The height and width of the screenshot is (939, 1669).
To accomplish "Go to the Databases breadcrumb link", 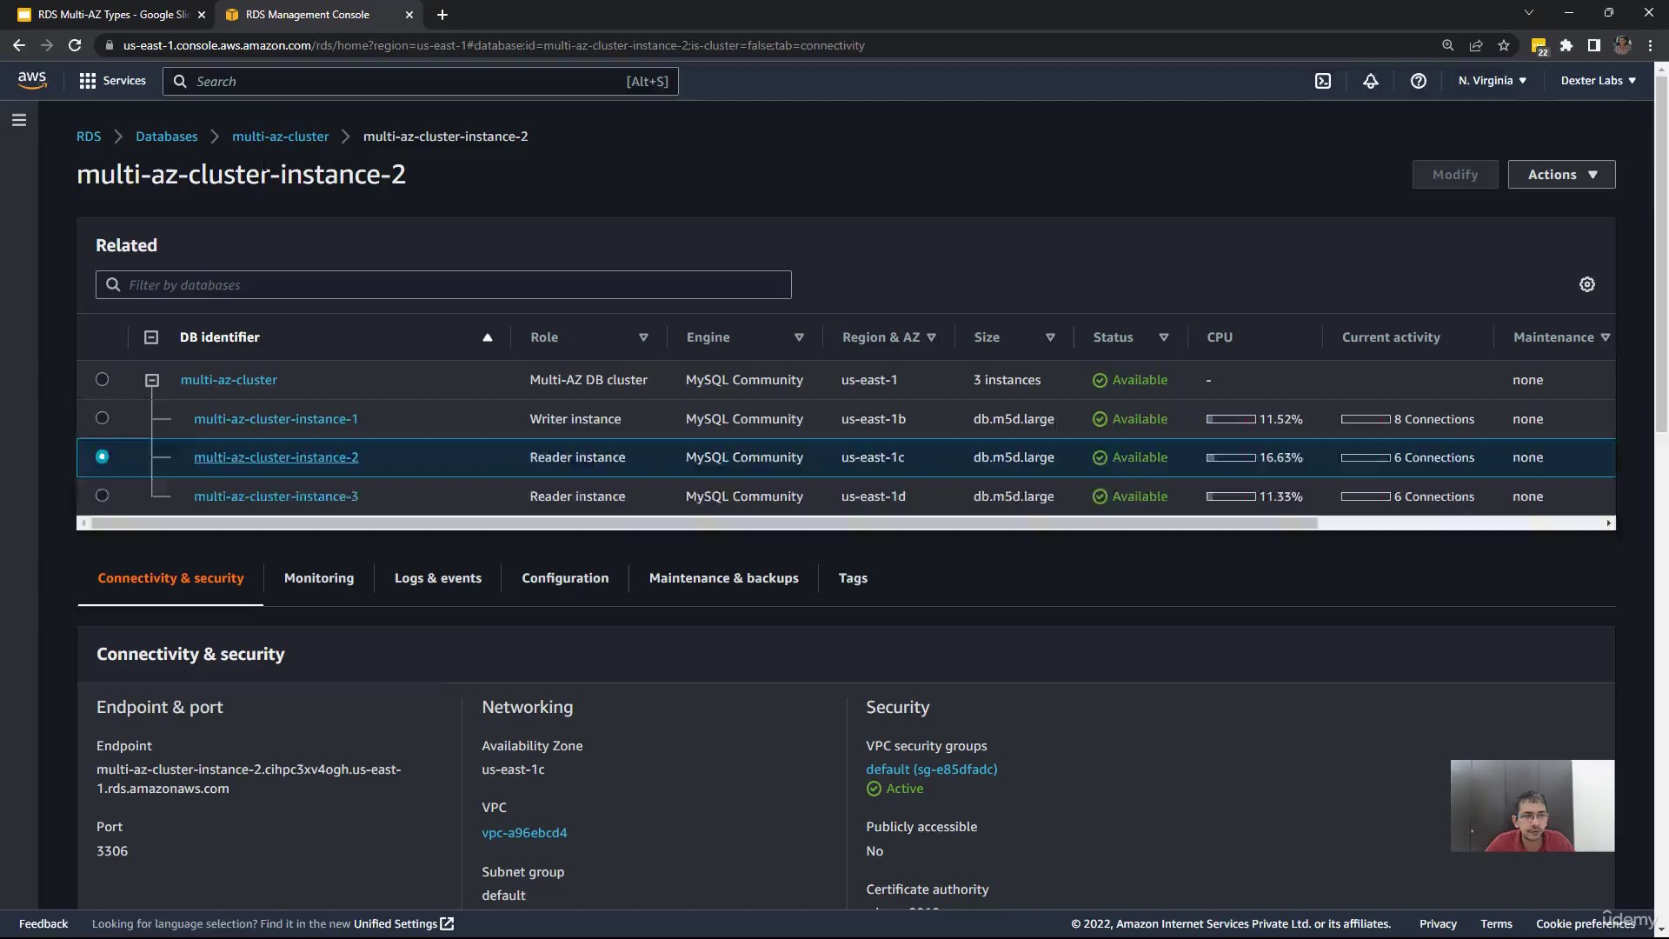I will pos(166,137).
